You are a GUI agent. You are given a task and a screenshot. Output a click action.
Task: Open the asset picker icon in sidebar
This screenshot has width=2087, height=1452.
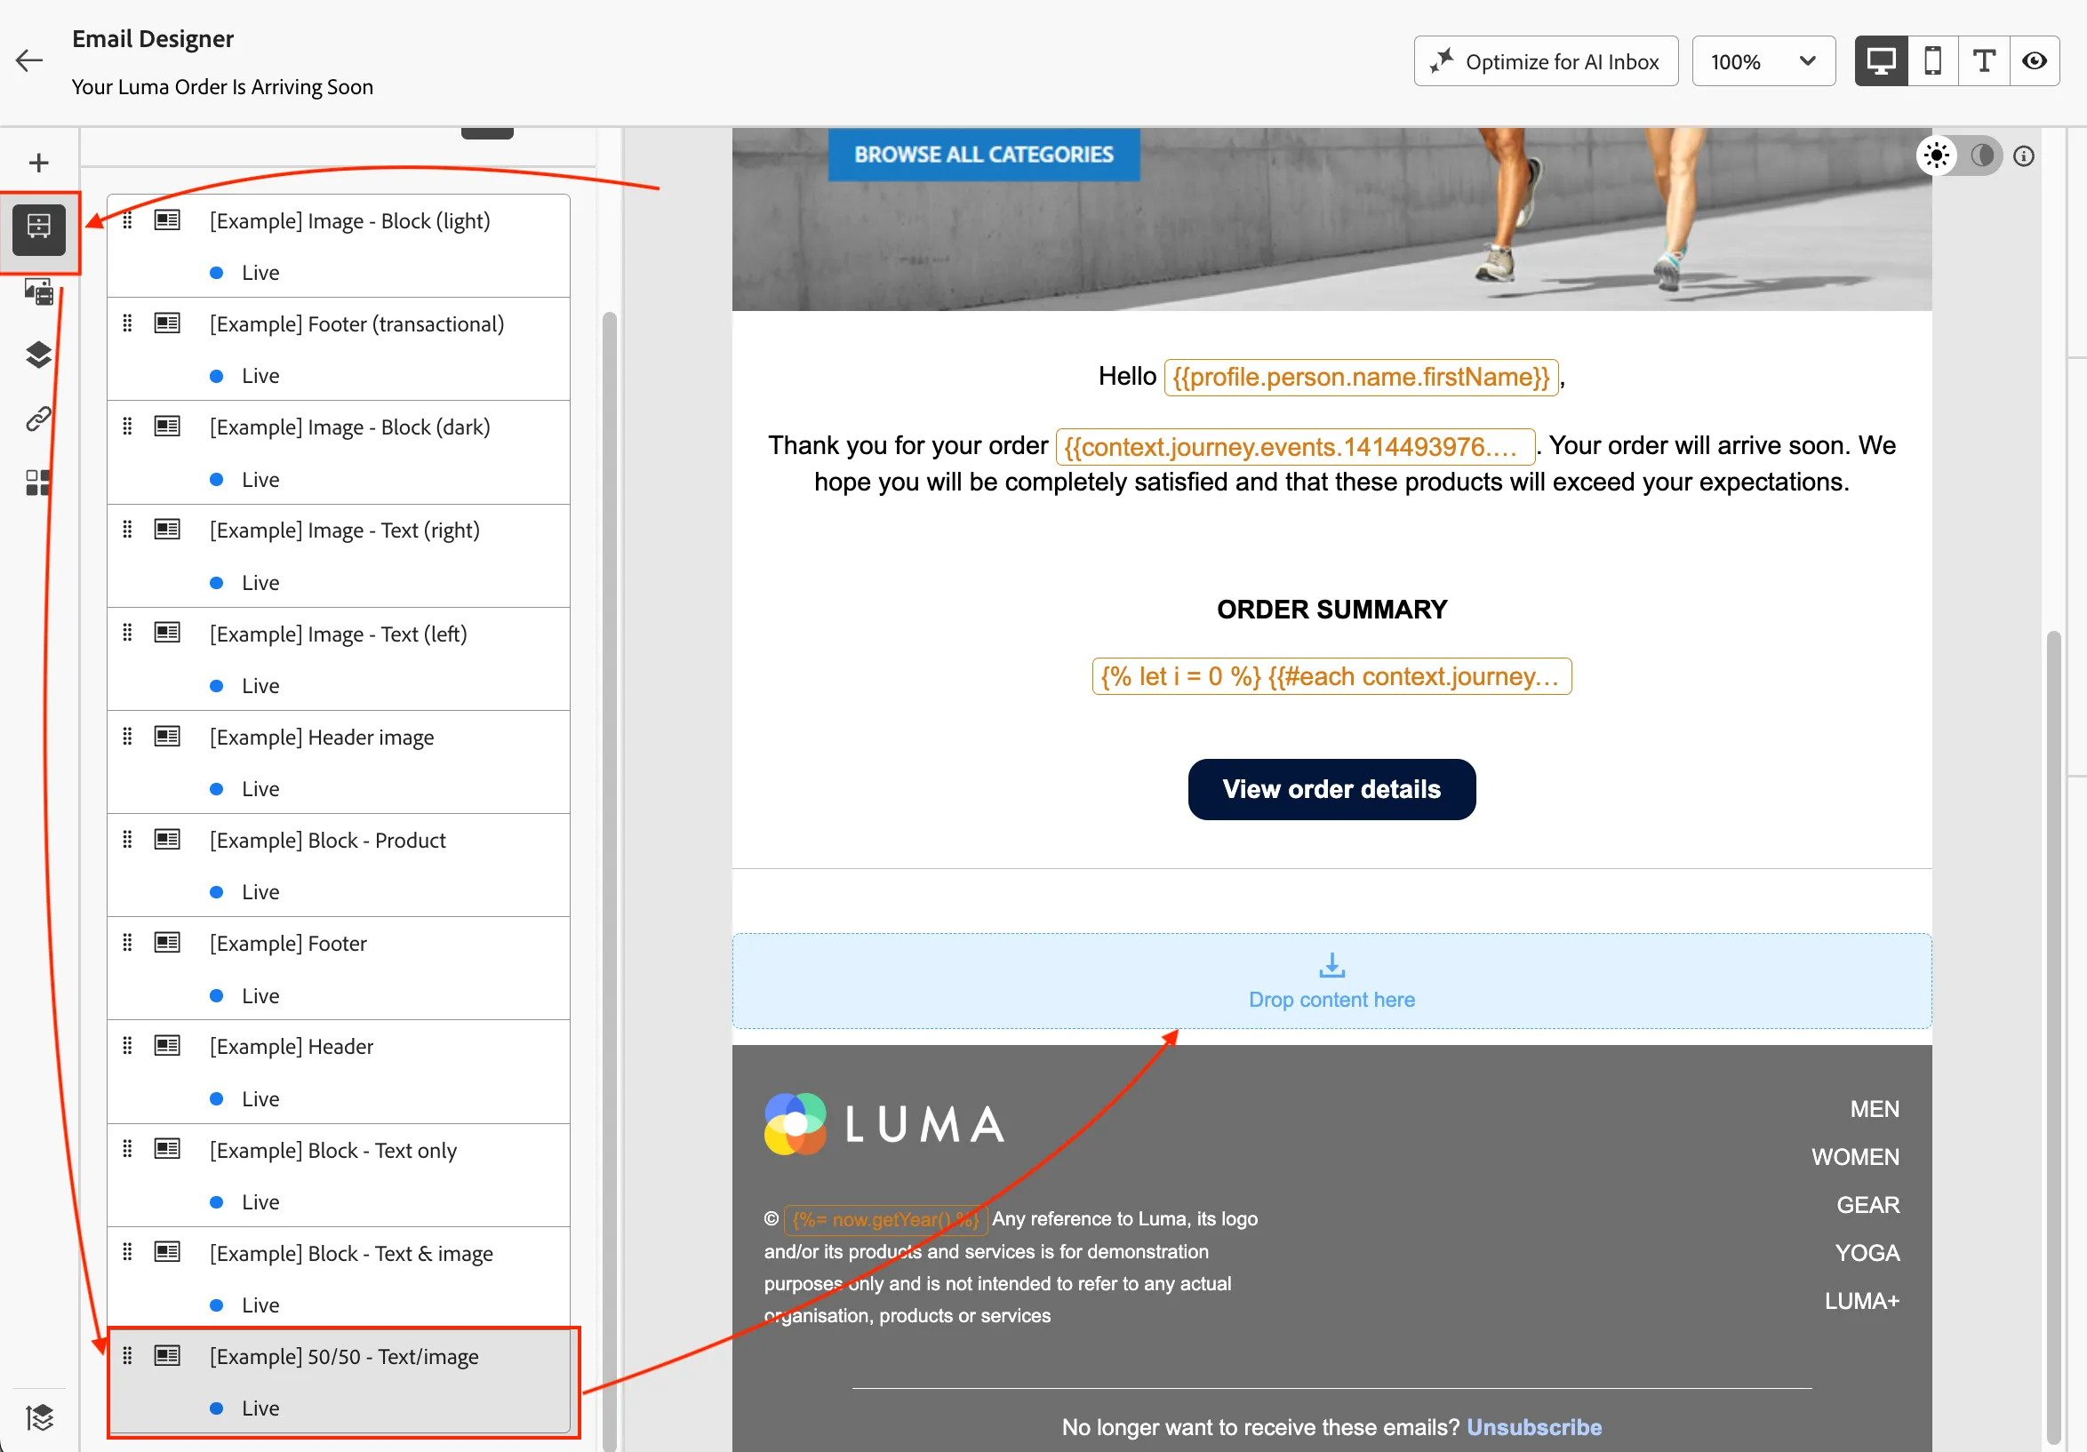[x=38, y=291]
